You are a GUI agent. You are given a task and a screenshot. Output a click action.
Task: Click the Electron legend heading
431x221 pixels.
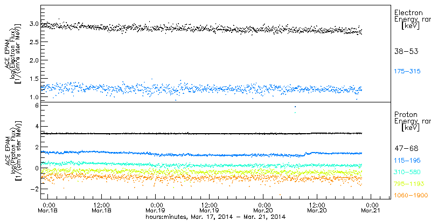(408, 12)
